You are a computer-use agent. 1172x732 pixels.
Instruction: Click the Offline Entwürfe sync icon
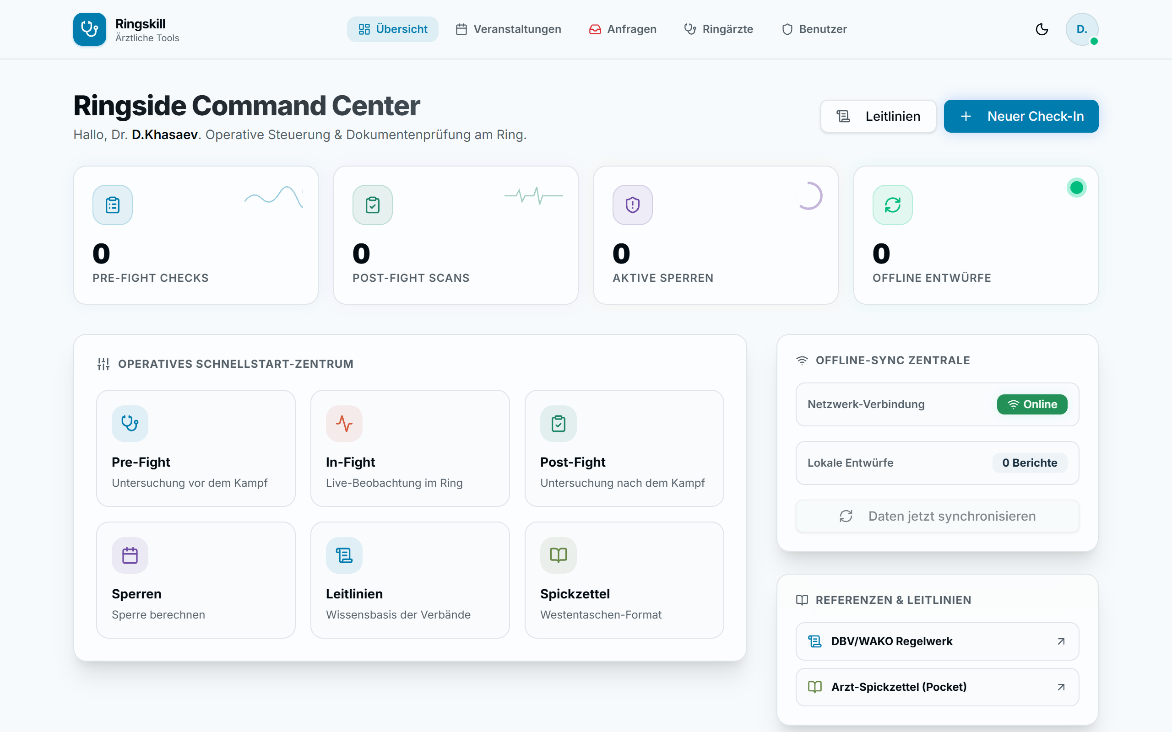(893, 205)
